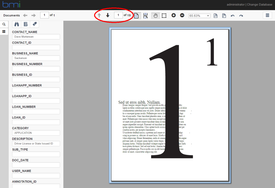This screenshot has height=188, width=275.
Task: Rotate page clockwise with right curved arrow
Action: [241, 16]
